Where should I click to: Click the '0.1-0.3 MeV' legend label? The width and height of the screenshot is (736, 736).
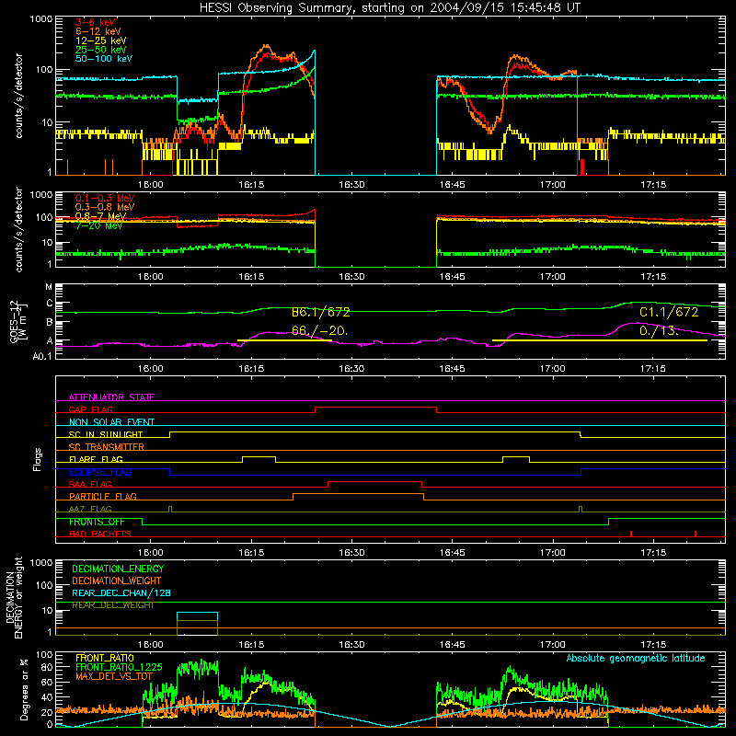(x=105, y=198)
